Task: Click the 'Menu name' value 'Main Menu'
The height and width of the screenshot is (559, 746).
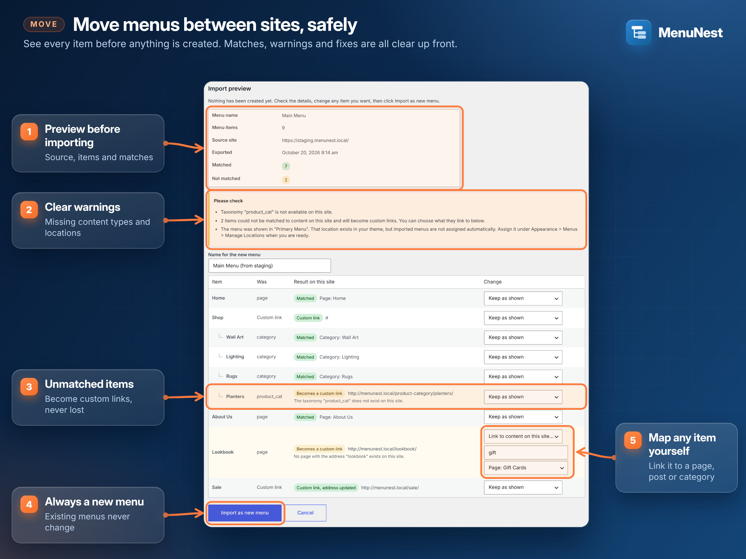Action: [x=293, y=116]
